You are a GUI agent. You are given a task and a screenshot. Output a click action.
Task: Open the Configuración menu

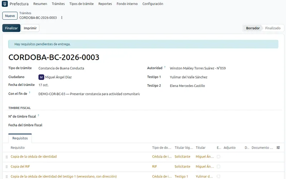(x=153, y=4)
